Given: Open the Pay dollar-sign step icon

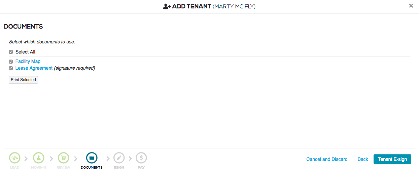Looking at the screenshot, I should (x=141, y=158).
